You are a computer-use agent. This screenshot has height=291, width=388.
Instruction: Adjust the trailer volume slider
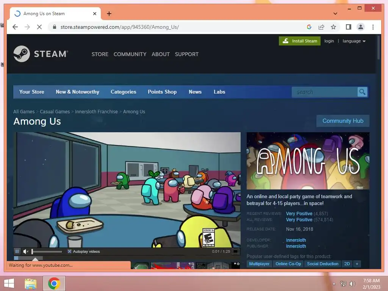(x=47, y=252)
